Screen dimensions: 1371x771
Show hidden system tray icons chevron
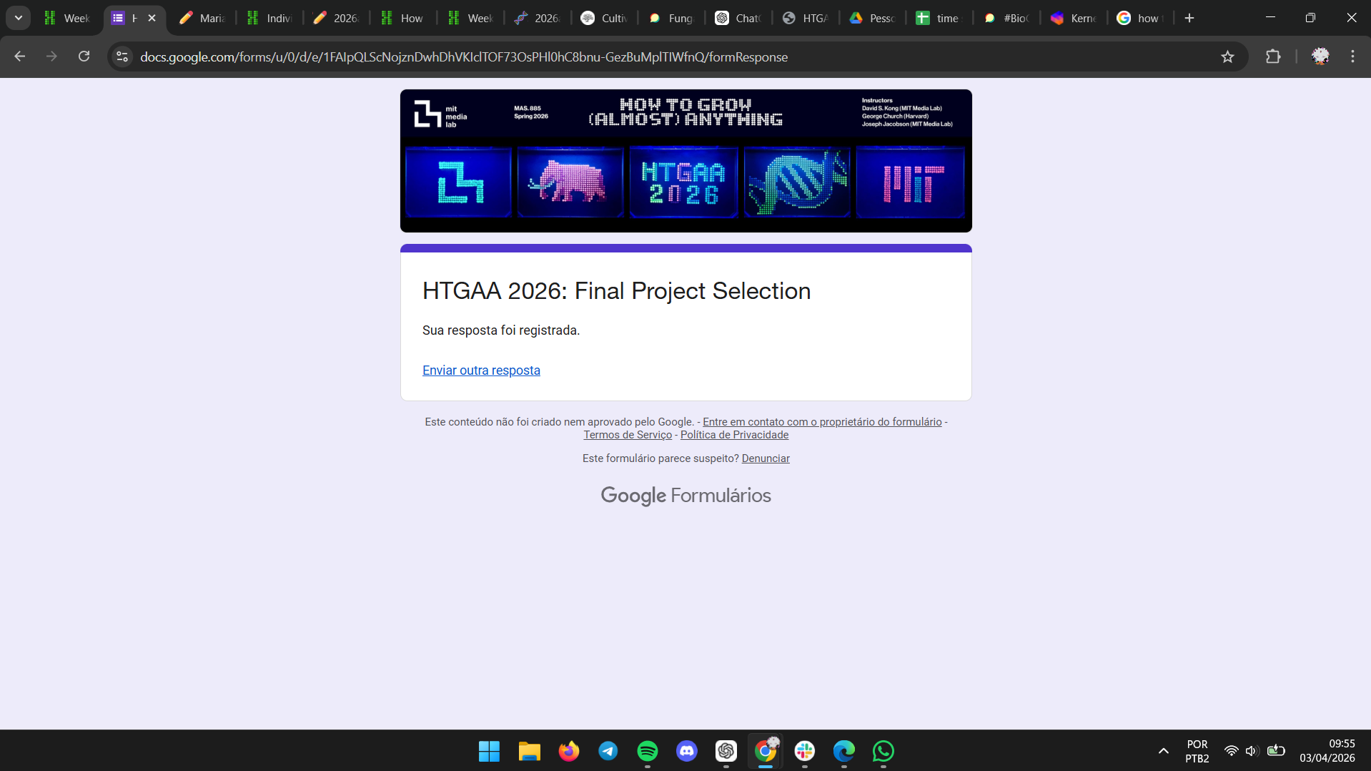1164,751
